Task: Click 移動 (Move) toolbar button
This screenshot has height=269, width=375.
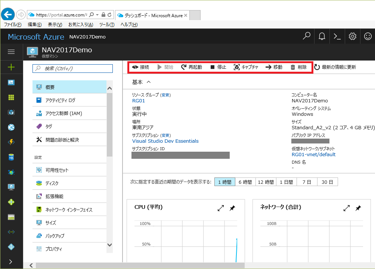Action: (x=274, y=67)
